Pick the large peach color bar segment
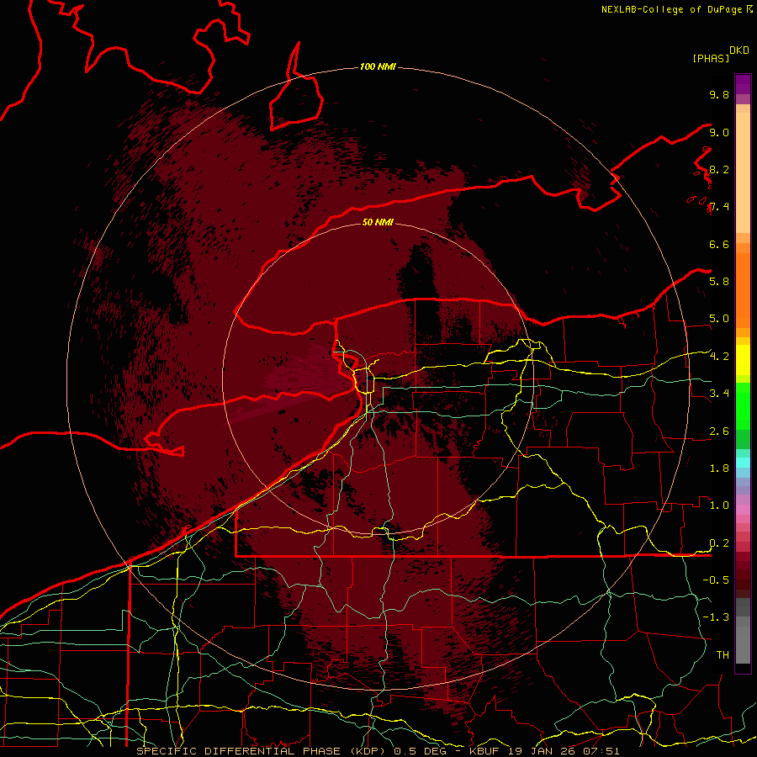Viewport: 757px width, 757px height. 743,172
